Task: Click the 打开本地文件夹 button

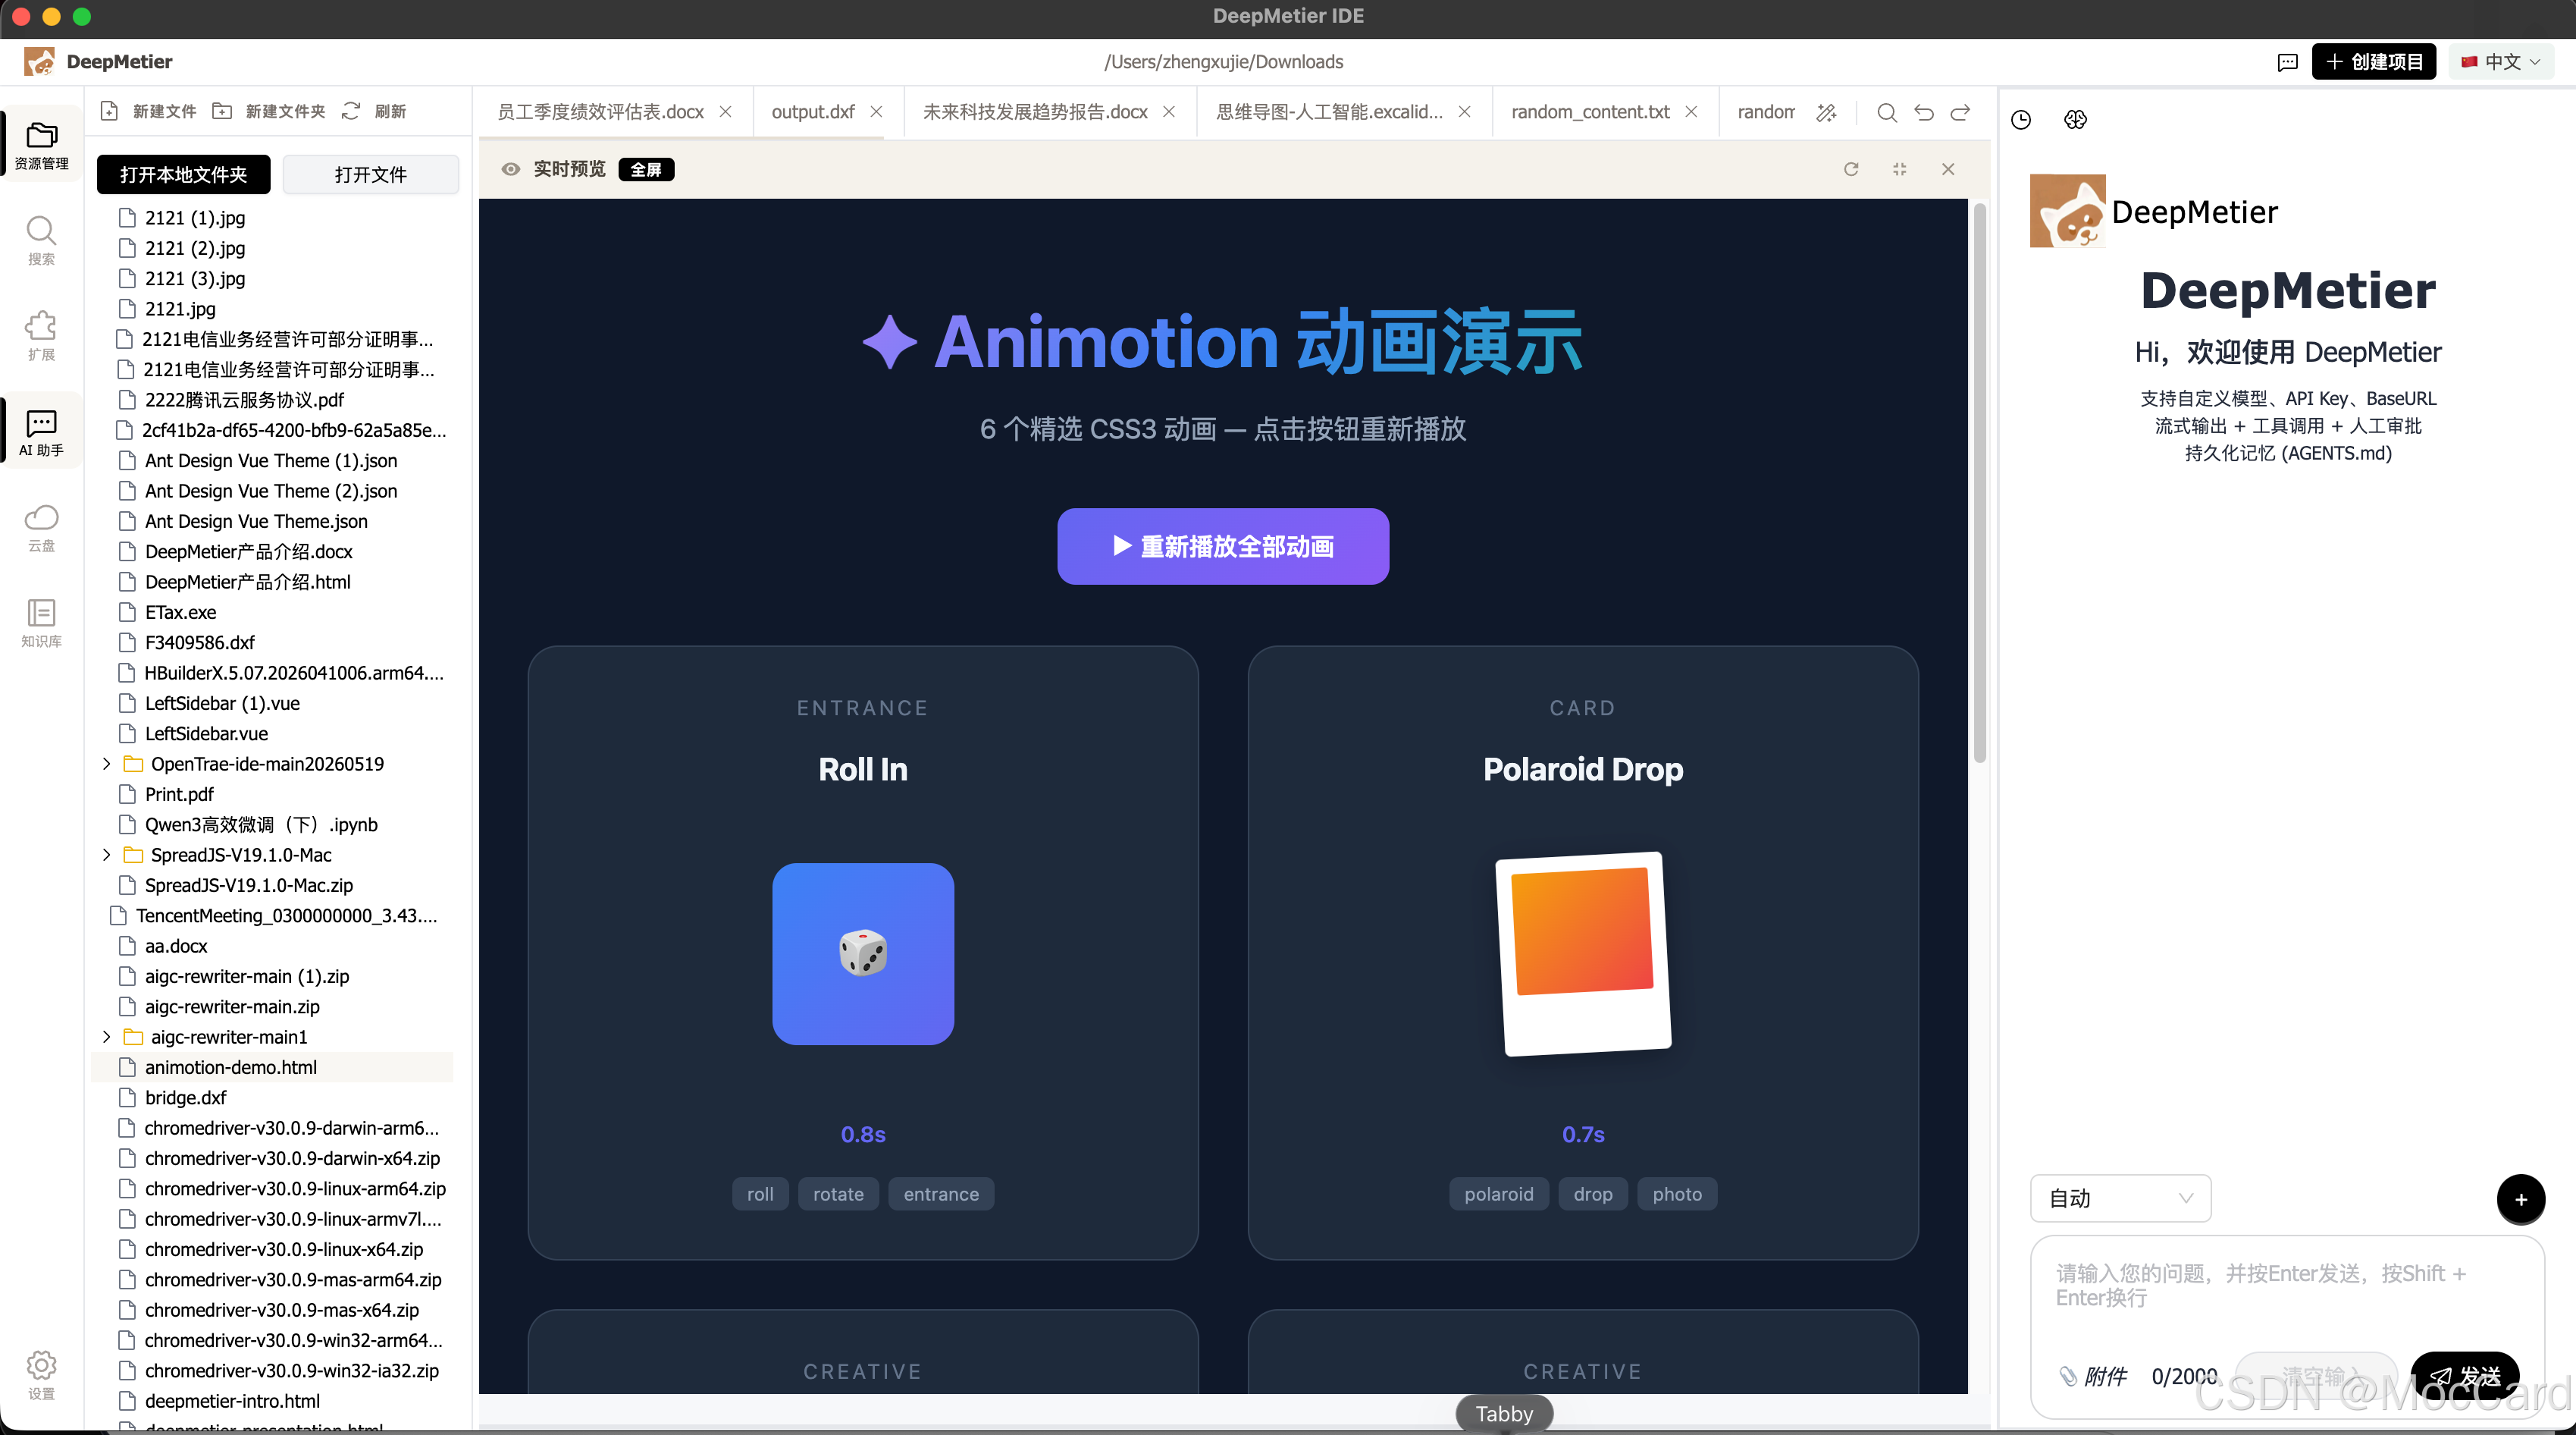Action: (x=183, y=174)
